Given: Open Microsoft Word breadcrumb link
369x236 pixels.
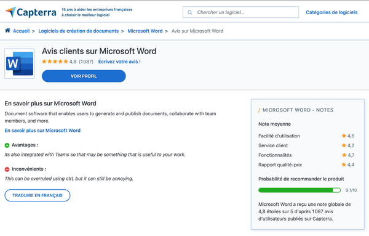Looking at the screenshot, I should [x=145, y=31].
